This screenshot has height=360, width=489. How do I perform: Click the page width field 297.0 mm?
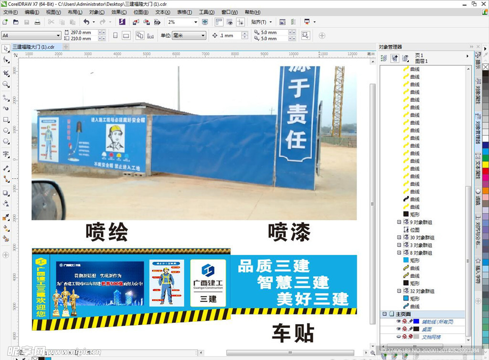[x=83, y=32]
